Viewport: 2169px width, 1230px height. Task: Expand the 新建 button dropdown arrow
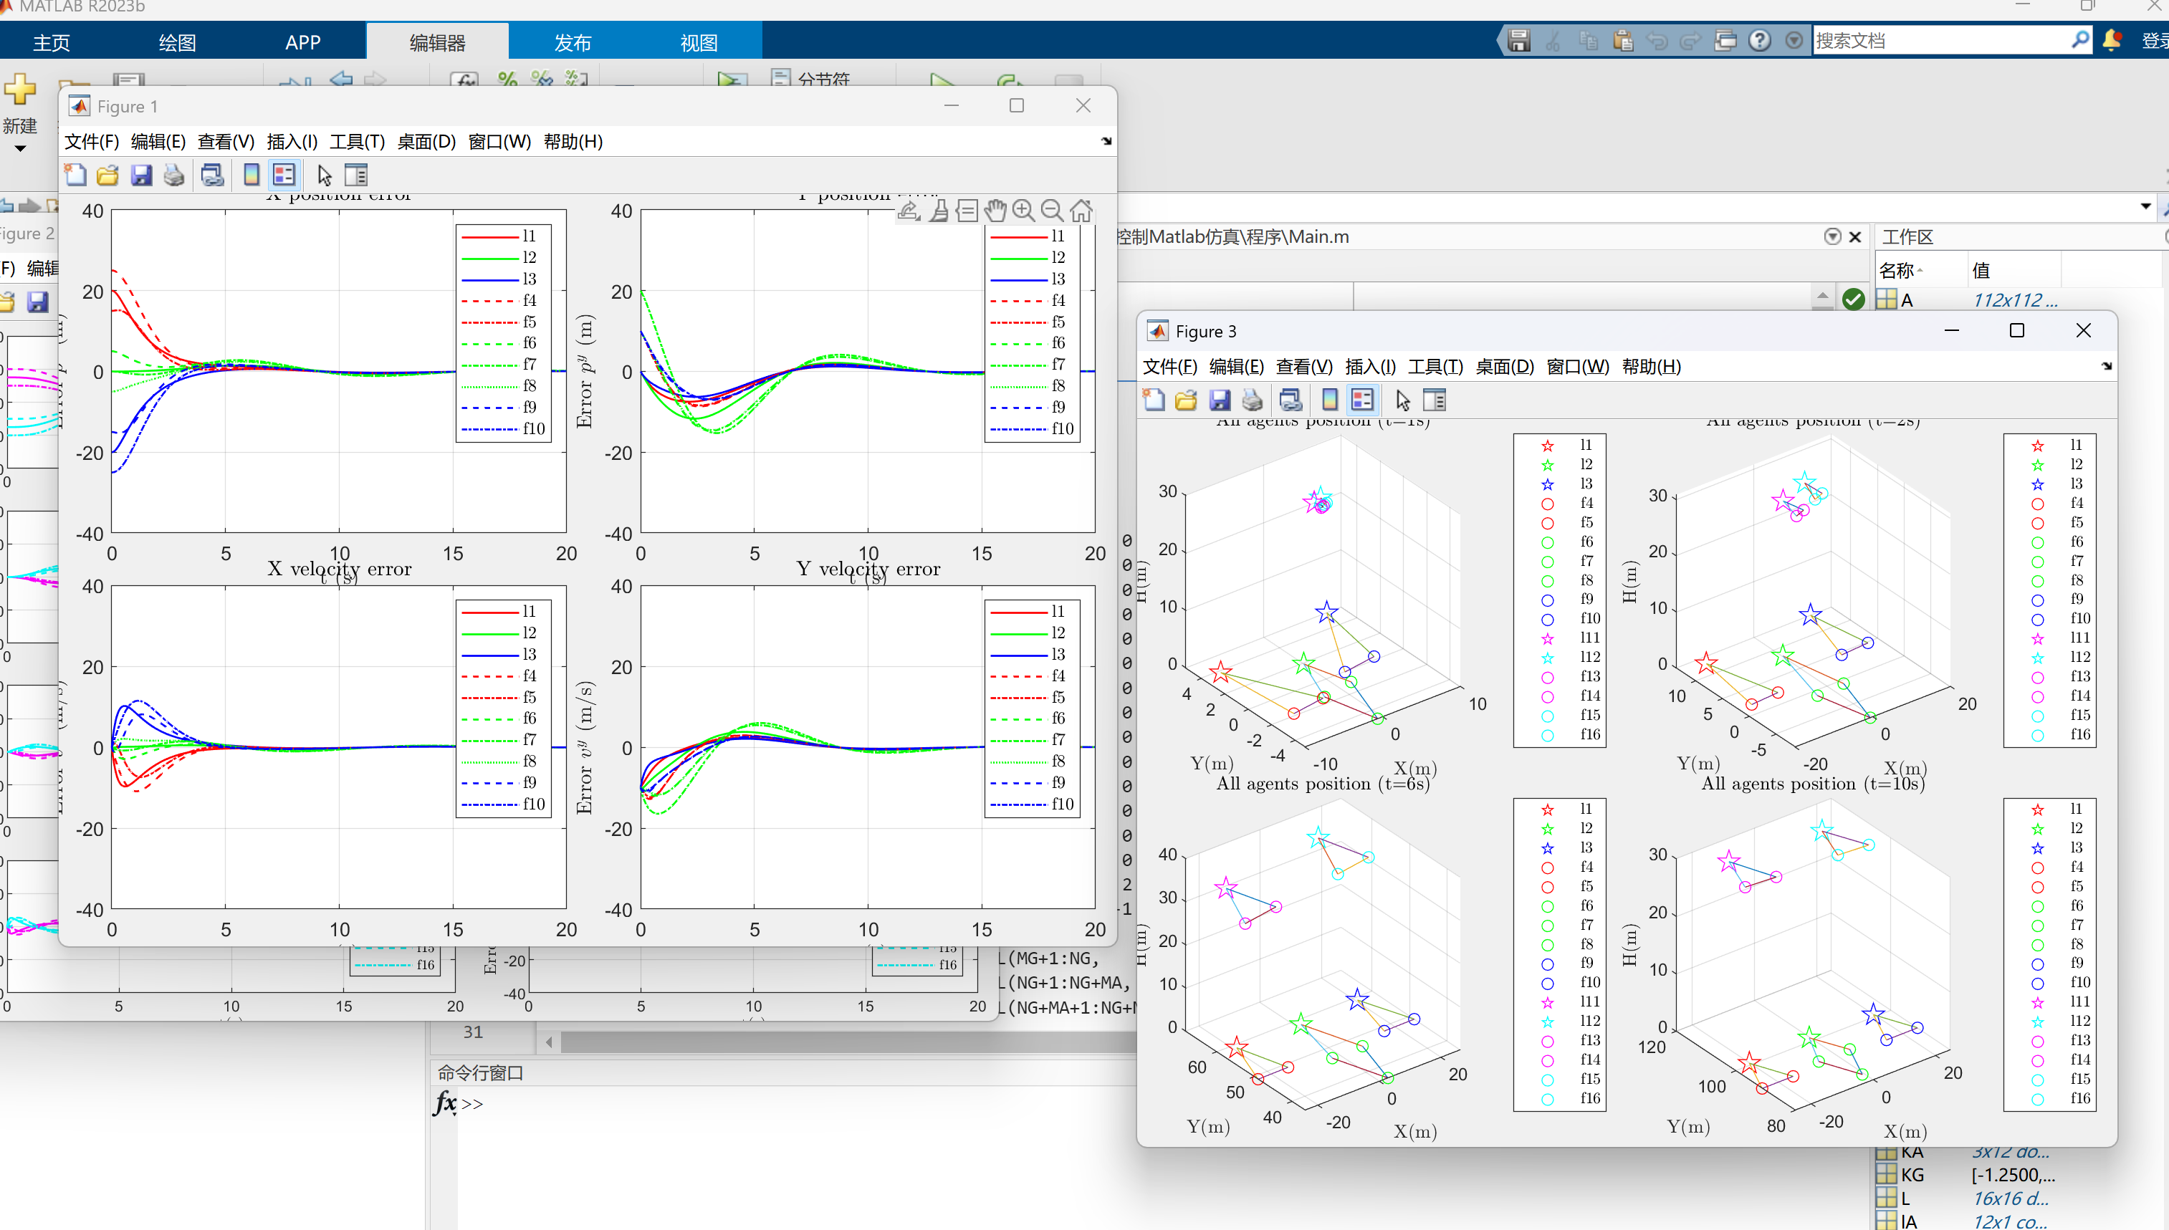coord(20,149)
